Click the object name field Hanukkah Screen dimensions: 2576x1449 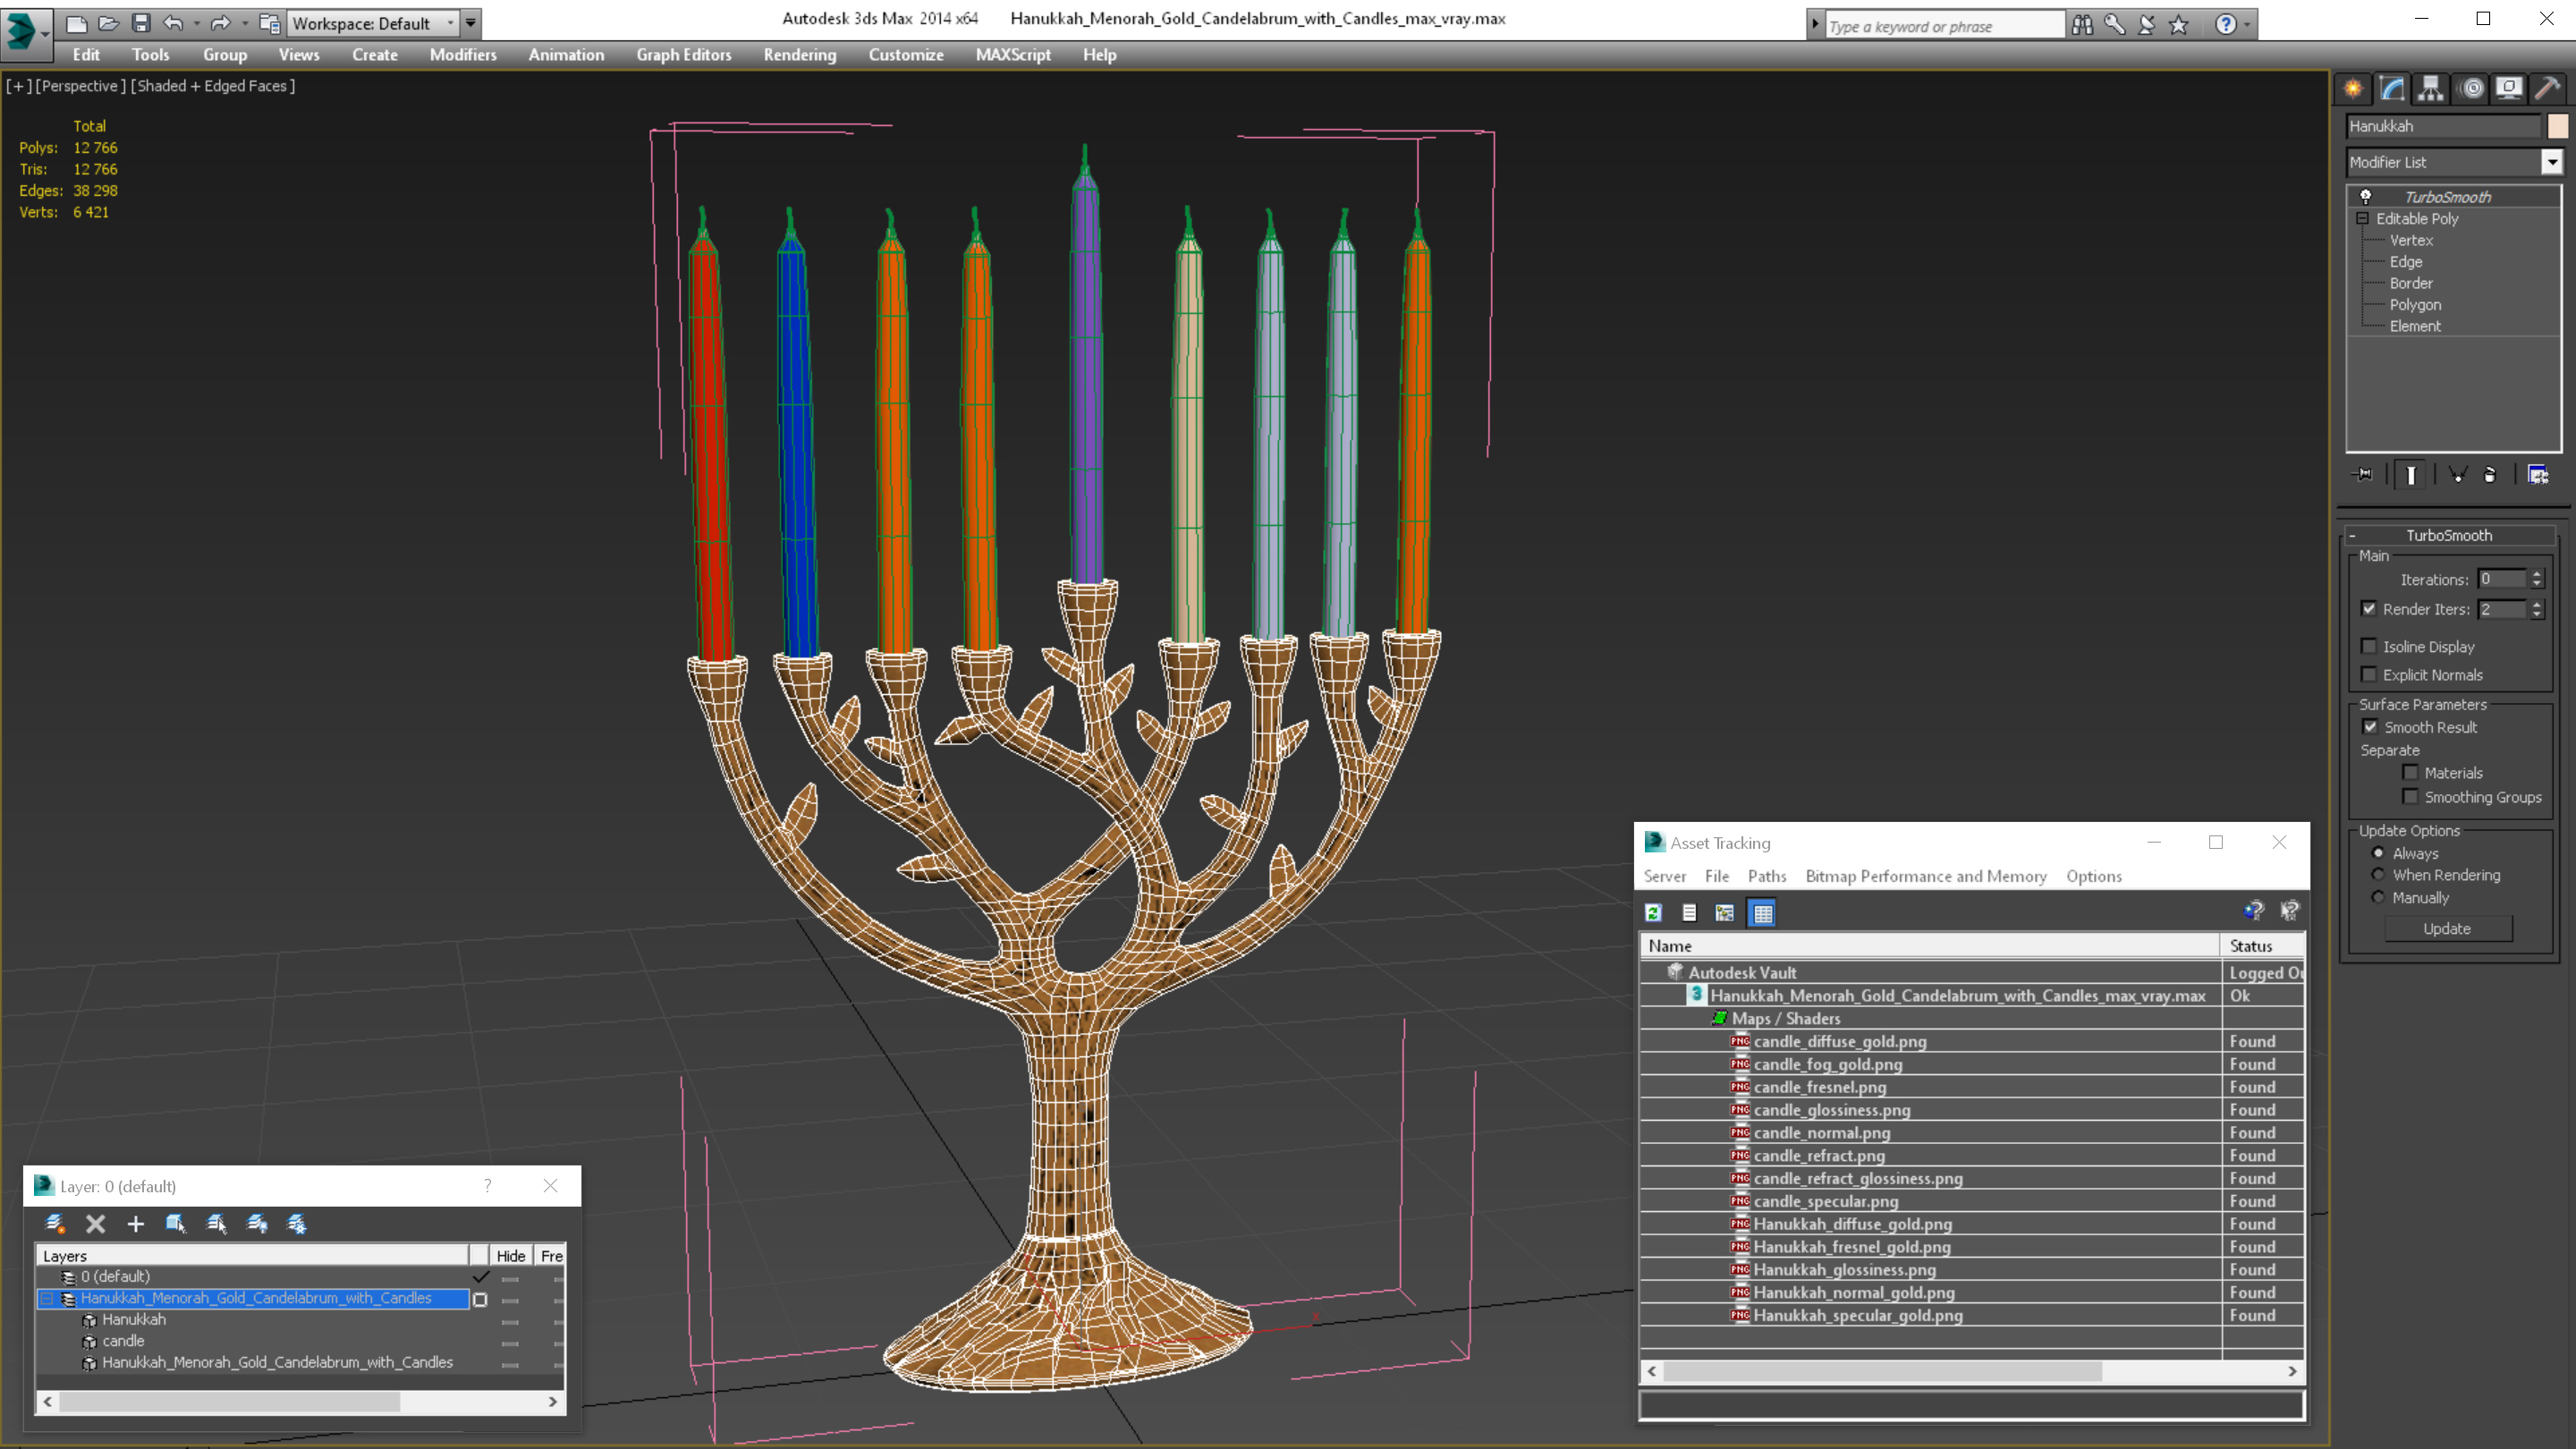[x=2443, y=126]
